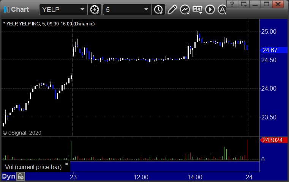The image size is (289, 182).
Task: Click the date 23 on time axis
Action: 73,177
